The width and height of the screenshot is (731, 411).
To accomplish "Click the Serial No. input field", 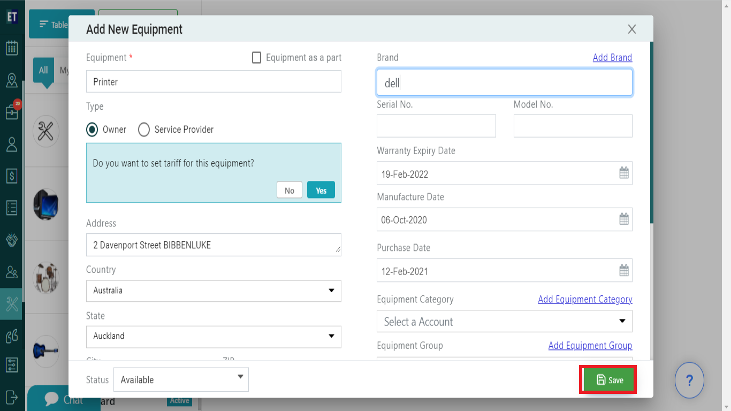I will (x=436, y=126).
